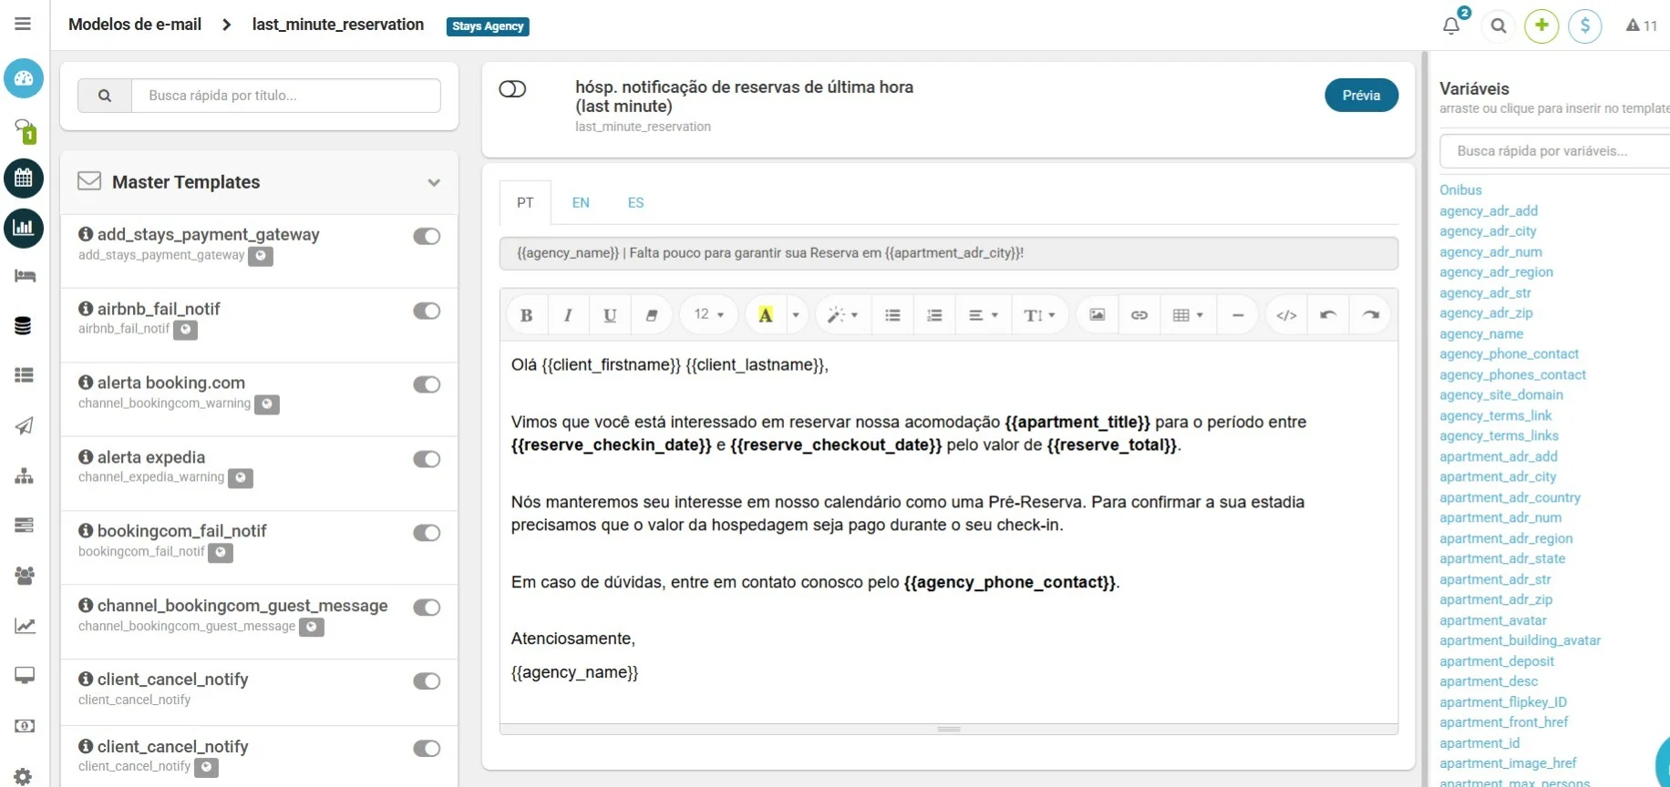Undo the last editor change
Image resolution: width=1670 pixels, height=787 pixels.
point(1328,315)
